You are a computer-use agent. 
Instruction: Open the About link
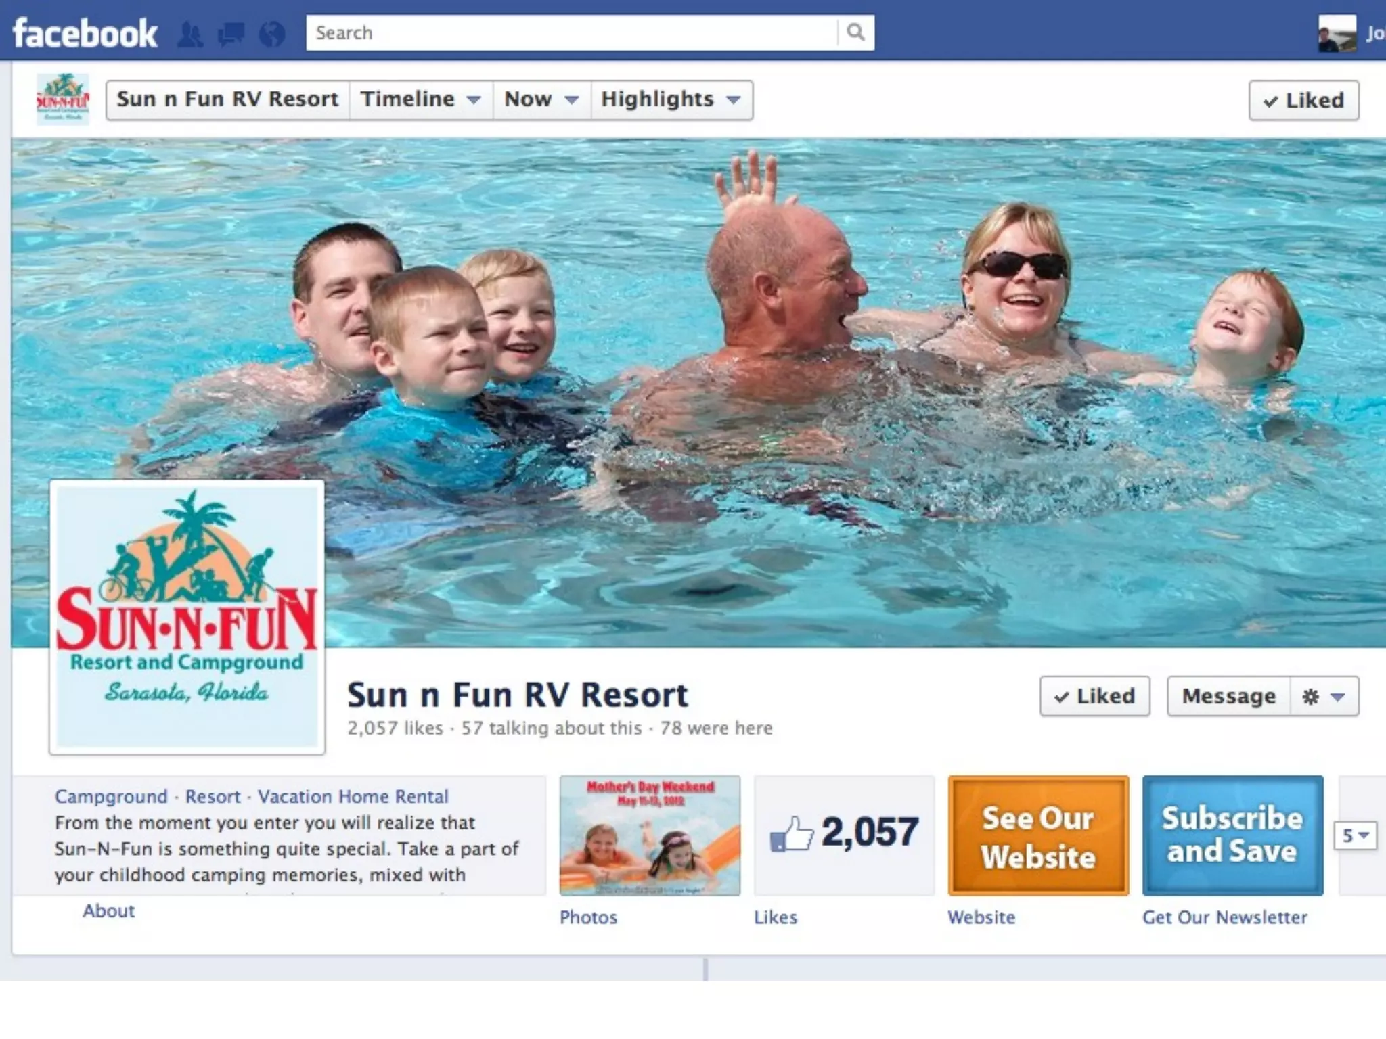point(109,910)
